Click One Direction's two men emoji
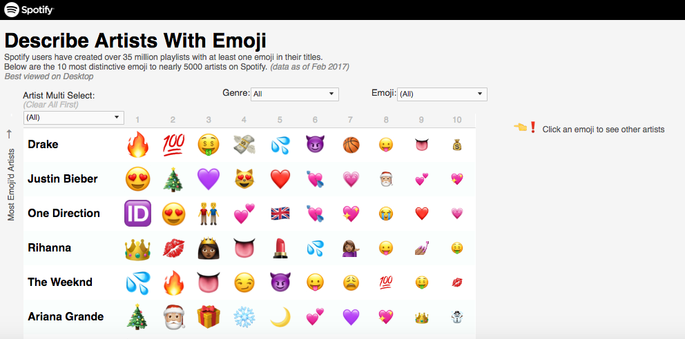The height and width of the screenshot is (339, 685). 209,214
